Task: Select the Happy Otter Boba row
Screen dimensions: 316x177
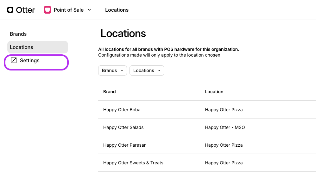Action: (122, 110)
